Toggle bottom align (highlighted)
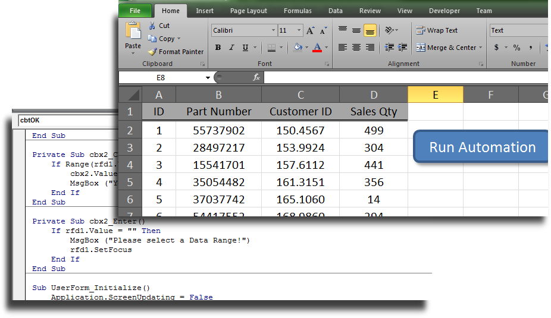 [x=370, y=30]
